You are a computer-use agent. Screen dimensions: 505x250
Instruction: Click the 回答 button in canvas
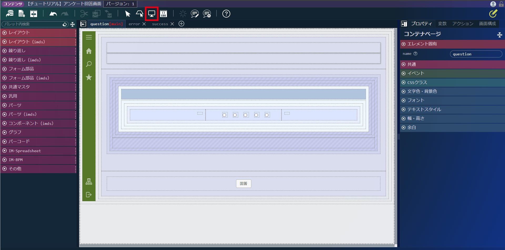pos(243,184)
